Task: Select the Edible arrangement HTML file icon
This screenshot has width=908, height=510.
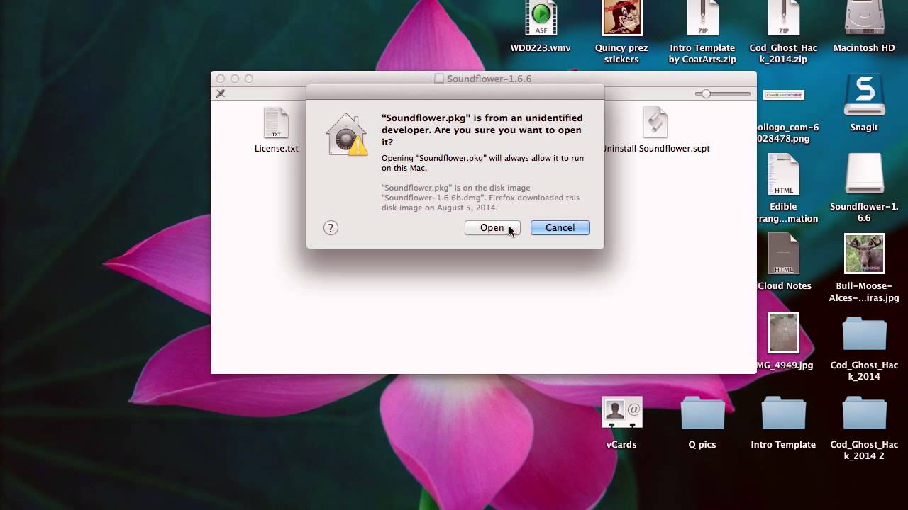Action: tap(783, 174)
